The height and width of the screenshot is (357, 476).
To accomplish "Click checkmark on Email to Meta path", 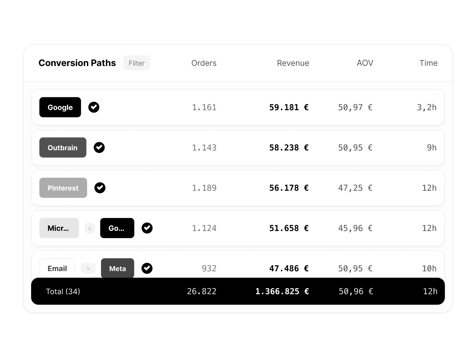I will 147,268.
